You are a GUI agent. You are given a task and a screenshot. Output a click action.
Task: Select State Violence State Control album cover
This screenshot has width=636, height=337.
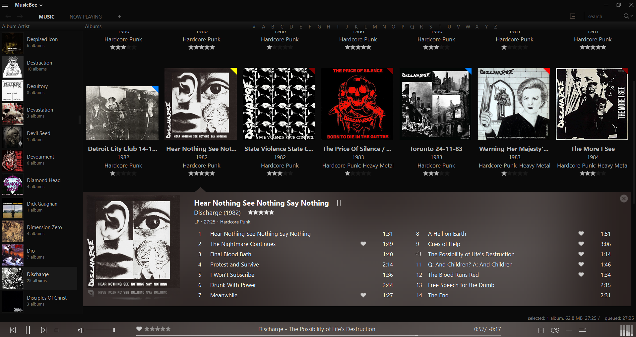(x=279, y=104)
